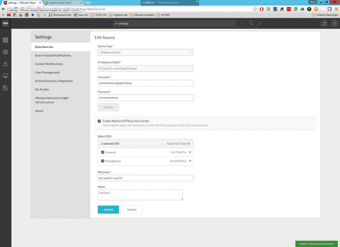Image resolution: width=340 pixels, height=247 pixels.
Task: Open the apps grid icon in sidebar
Action: point(5,40)
